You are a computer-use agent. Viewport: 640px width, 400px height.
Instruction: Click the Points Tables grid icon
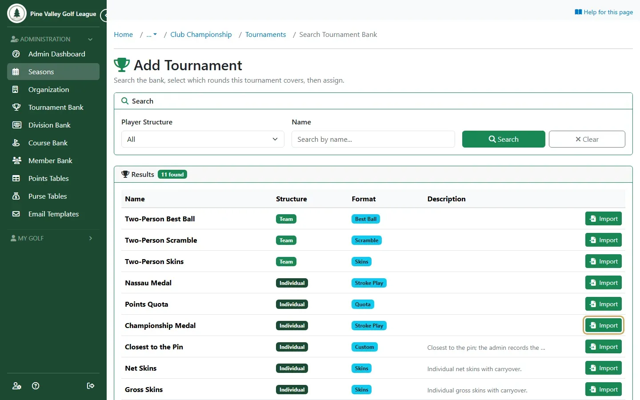[x=16, y=178]
